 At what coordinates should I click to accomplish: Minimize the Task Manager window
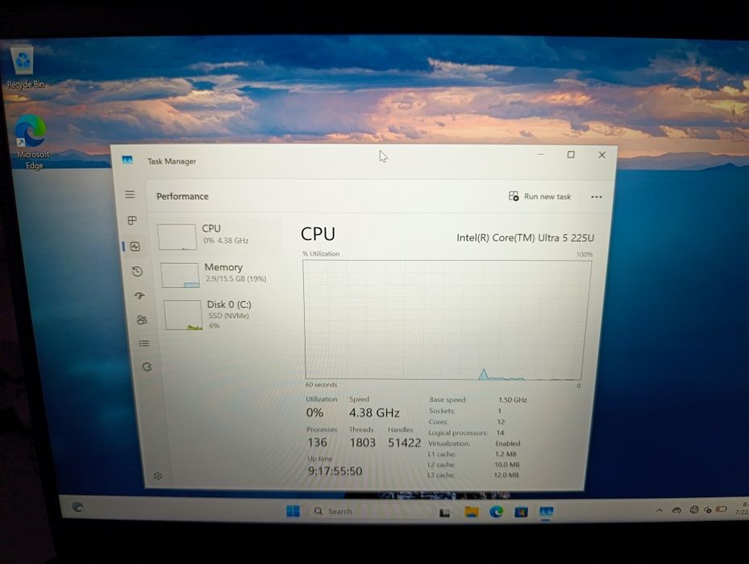pyautogui.click(x=541, y=154)
